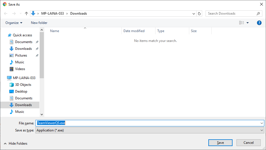
Task: Sort by the Name column
Action: (55, 31)
